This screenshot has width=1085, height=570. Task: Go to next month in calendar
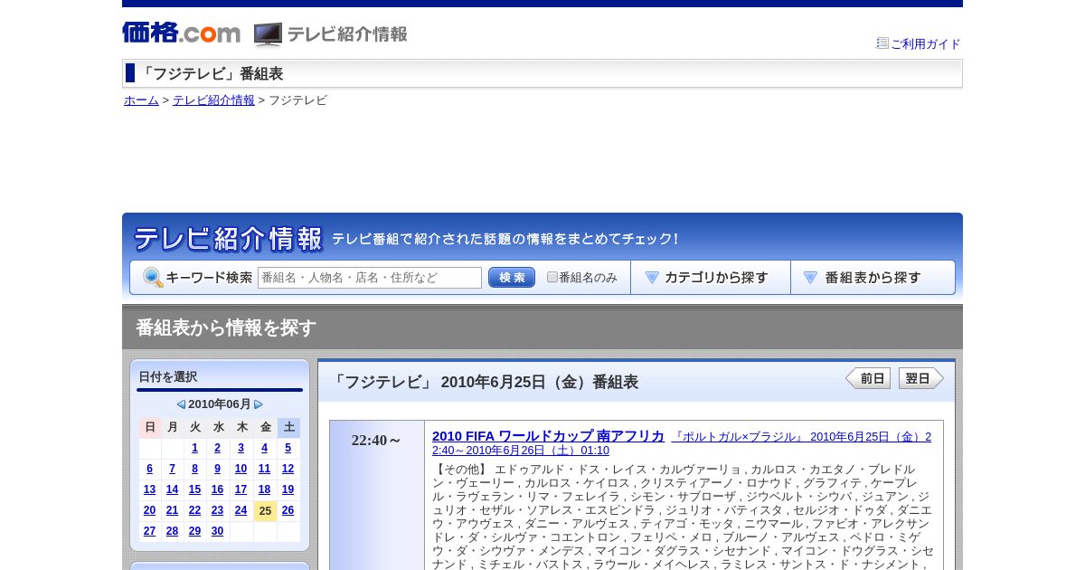coord(259,404)
